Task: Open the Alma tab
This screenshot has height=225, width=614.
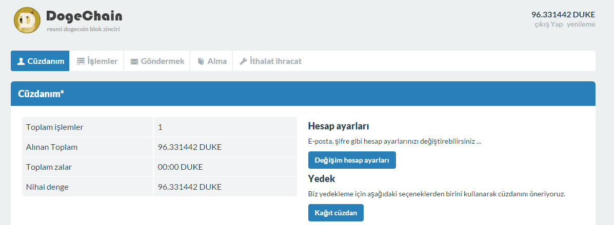Action: coord(211,61)
